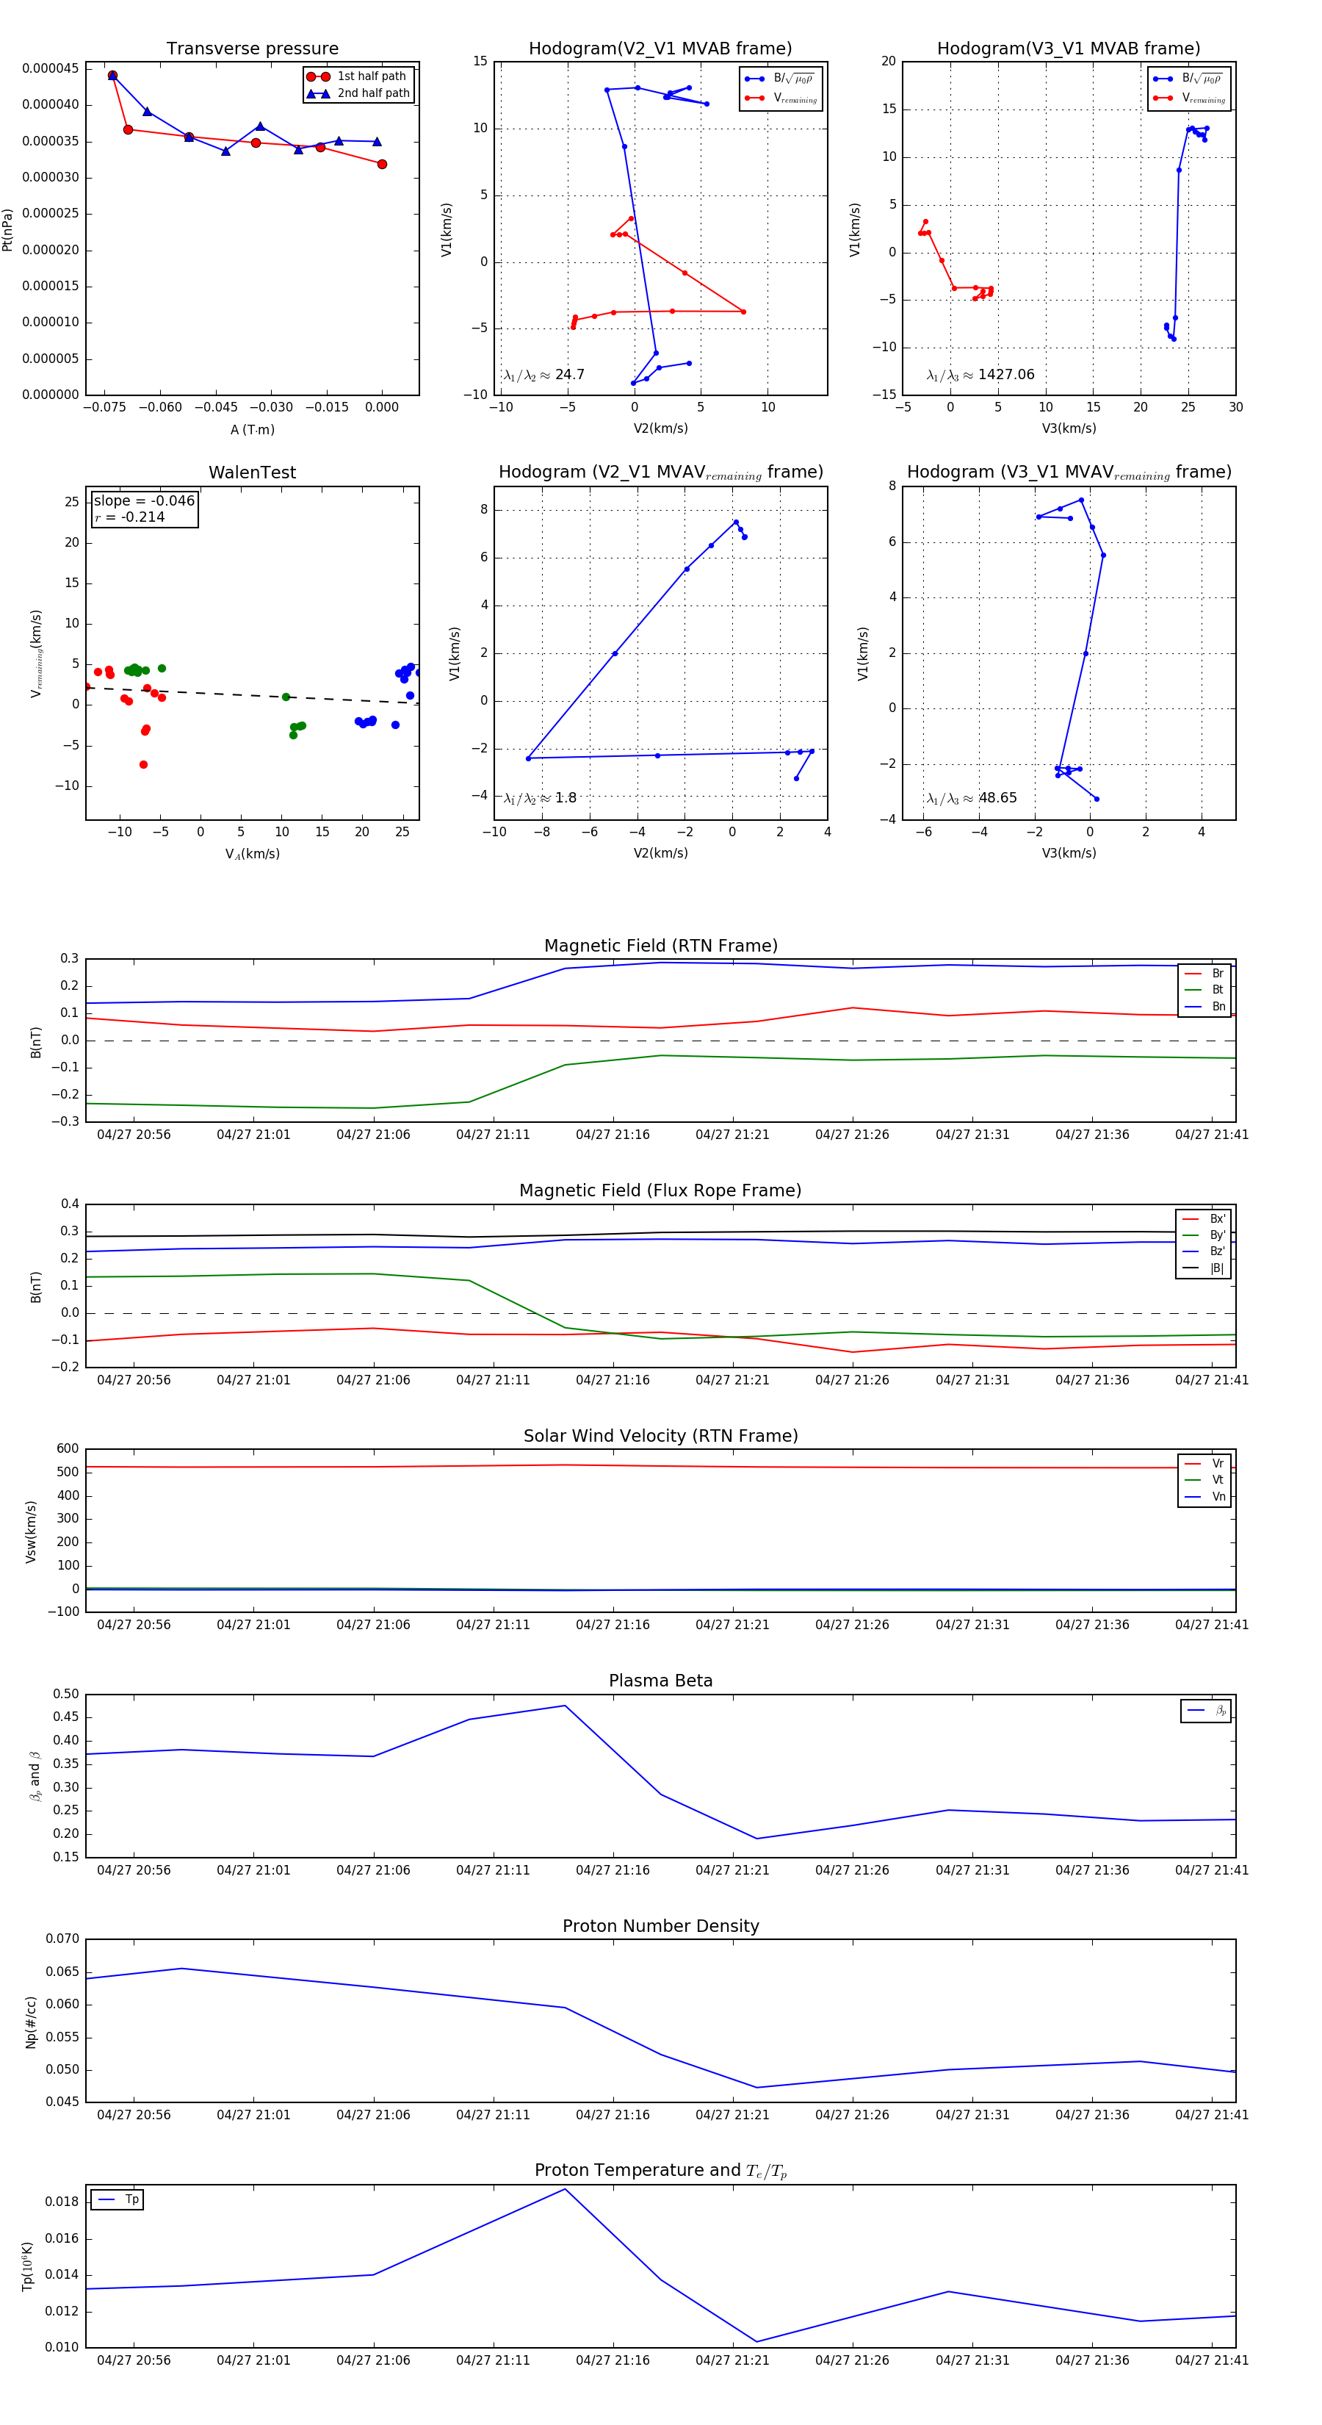The image size is (1322, 2425).
Task: Select the "Bz'" legend entry
Action: (x=1204, y=1251)
